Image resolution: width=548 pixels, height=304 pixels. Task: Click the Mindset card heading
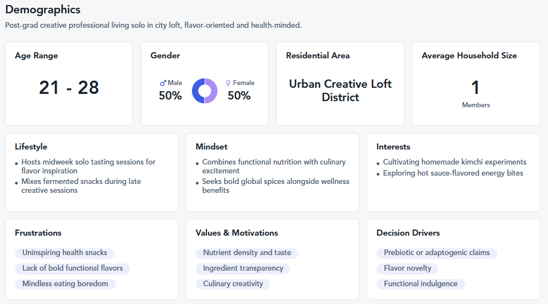tap(211, 147)
